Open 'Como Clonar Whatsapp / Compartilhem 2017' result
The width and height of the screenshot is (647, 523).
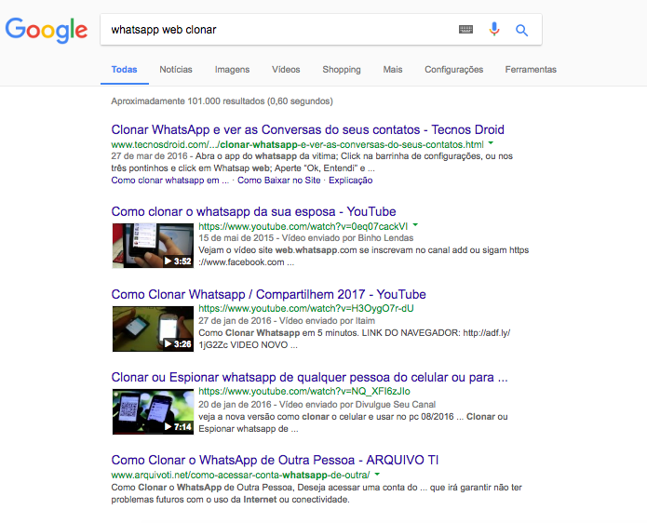click(x=268, y=294)
